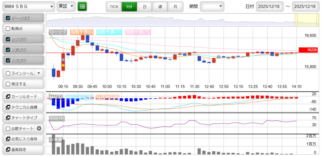Enable the 転換点 checkbox
This screenshot has height=156, width=321.
click(x=8, y=29)
